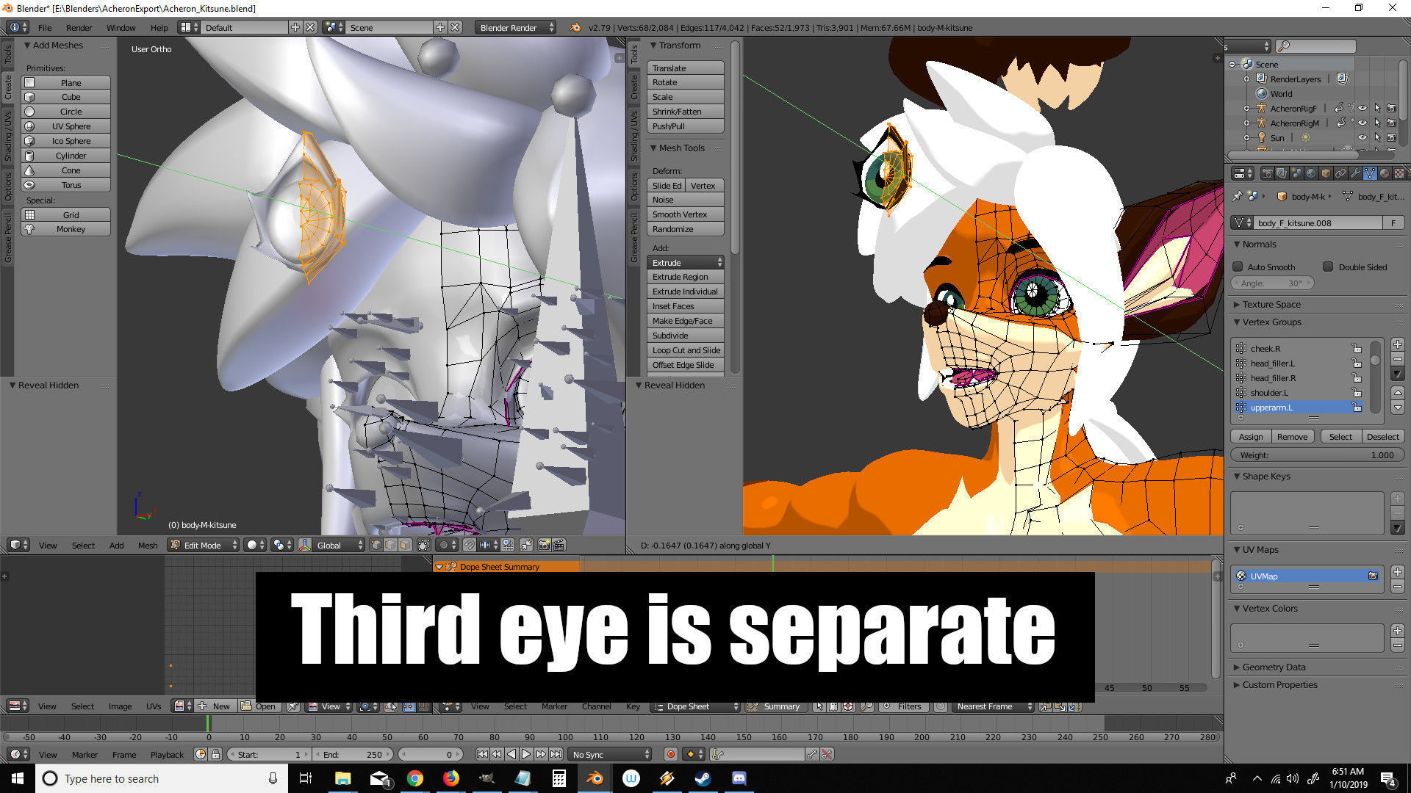Toggle automatic keyframe record button
Viewport: 1411px width, 793px height.
click(x=670, y=754)
